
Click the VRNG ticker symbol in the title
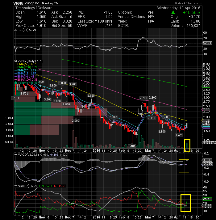click(x=18, y=3)
